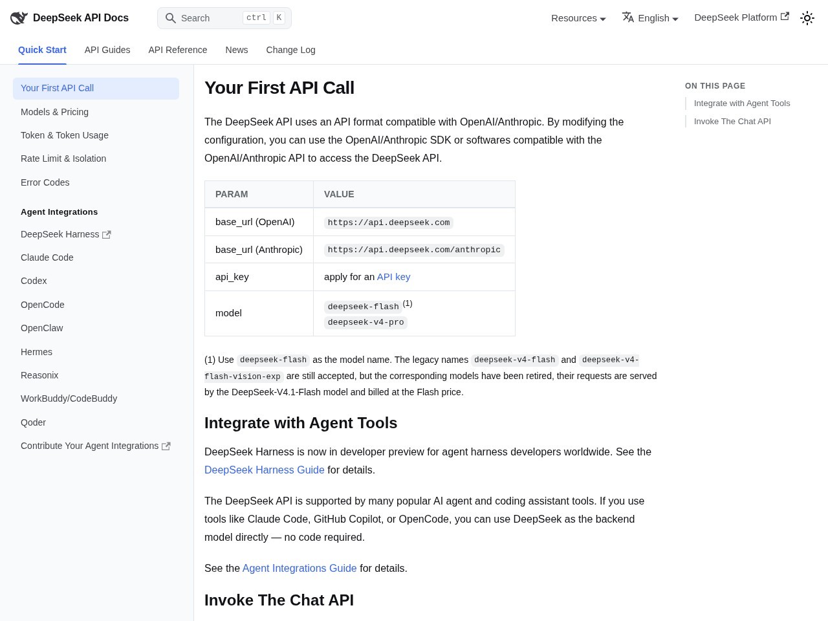
Task: Click external link icon beside DeepSeek Platform
Action: [x=785, y=17]
